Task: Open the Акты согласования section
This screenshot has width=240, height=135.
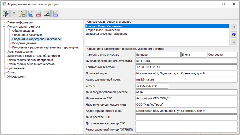Action: tap(20, 52)
